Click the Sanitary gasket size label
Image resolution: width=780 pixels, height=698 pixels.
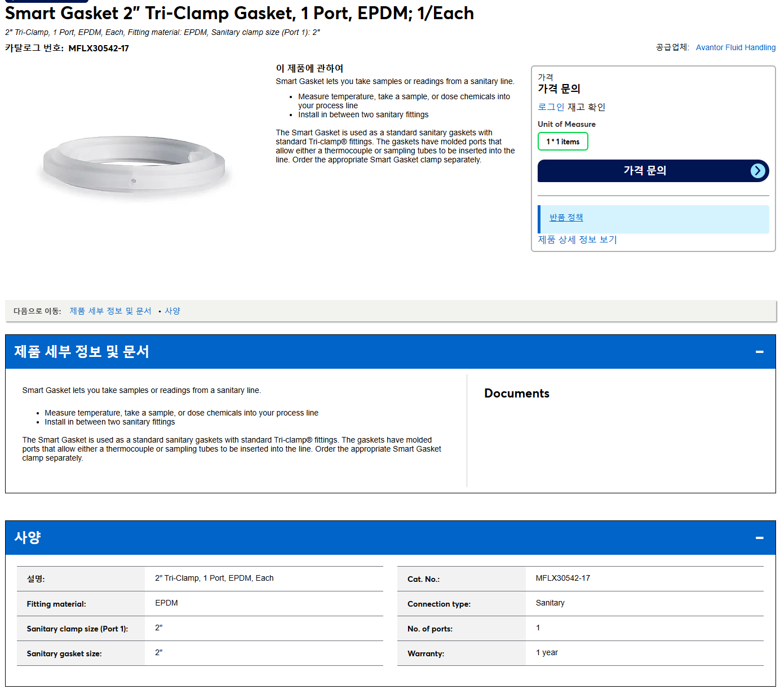pos(64,654)
